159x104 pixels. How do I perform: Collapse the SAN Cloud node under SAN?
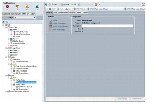(6, 27)
